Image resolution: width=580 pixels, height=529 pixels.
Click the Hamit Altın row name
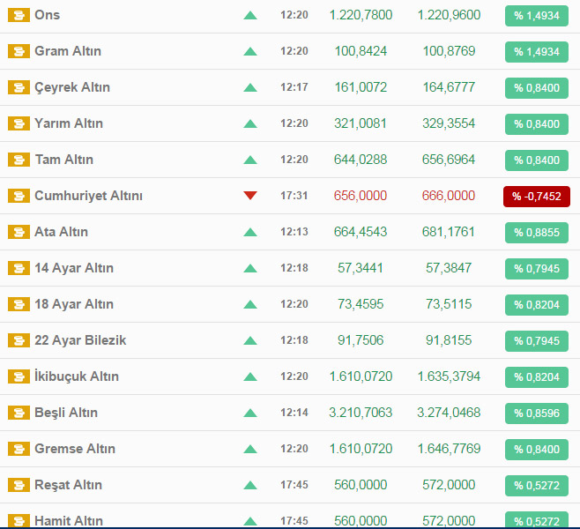click(68, 520)
